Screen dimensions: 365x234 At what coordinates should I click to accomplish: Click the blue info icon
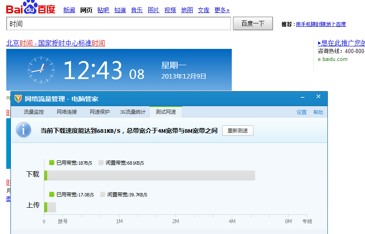23,130
